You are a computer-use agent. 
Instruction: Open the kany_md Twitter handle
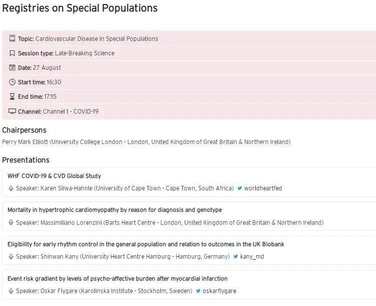pos(251,257)
